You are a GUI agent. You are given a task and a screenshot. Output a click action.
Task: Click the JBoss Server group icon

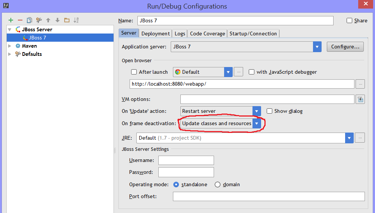point(18,29)
